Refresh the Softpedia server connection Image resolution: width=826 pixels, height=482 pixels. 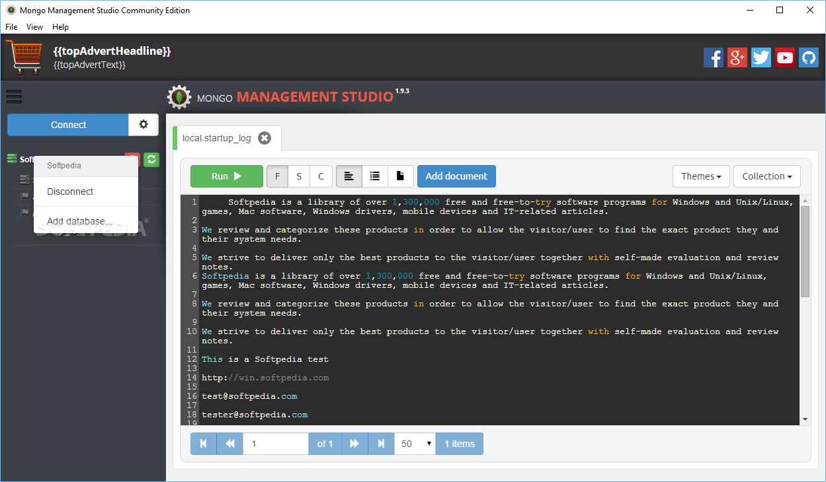point(151,159)
